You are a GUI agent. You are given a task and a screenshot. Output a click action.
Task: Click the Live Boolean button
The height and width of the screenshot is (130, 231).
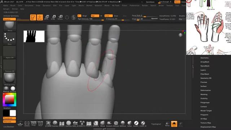pos(9,127)
